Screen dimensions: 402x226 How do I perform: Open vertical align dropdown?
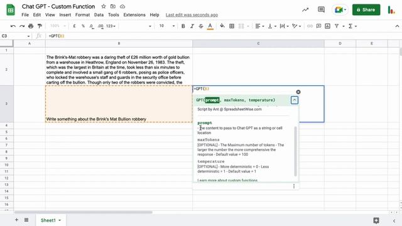tap(272, 26)
